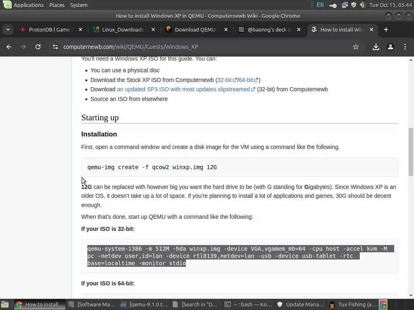Screen dimensions: 414x310
Task: Click the 'If your ISO is 64-bit:' text
Action: point(108,283)
